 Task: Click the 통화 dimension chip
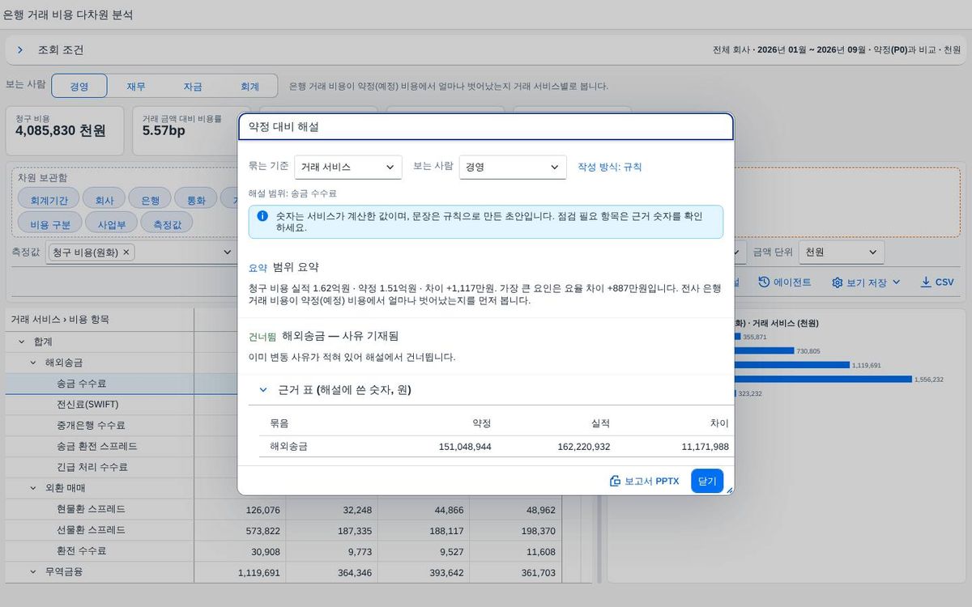197,200
